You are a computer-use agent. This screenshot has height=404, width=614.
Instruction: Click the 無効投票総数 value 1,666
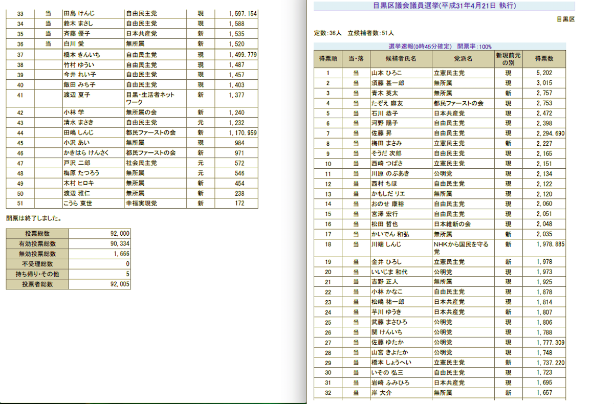tap(121, 254)
